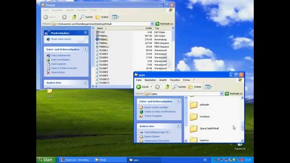
Task: Toggle Ordner folder pane in apps window
Action: (195, 86)
